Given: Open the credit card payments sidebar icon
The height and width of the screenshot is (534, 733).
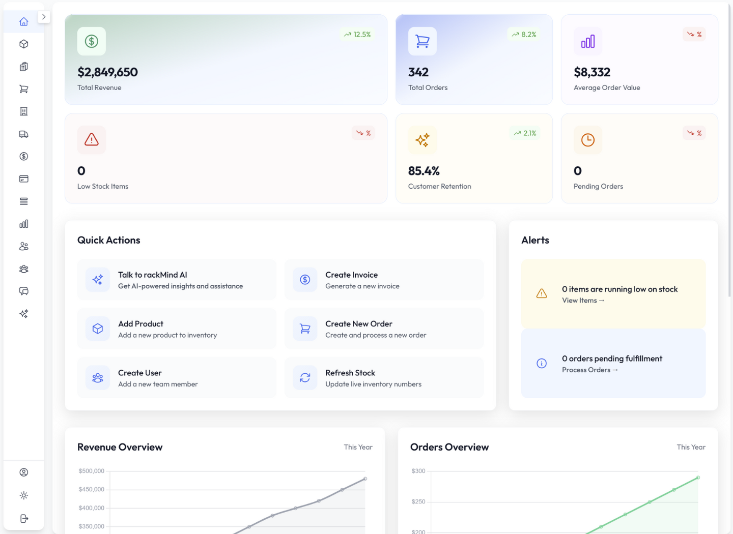Looking at the screenshot, I should (23, 179).
